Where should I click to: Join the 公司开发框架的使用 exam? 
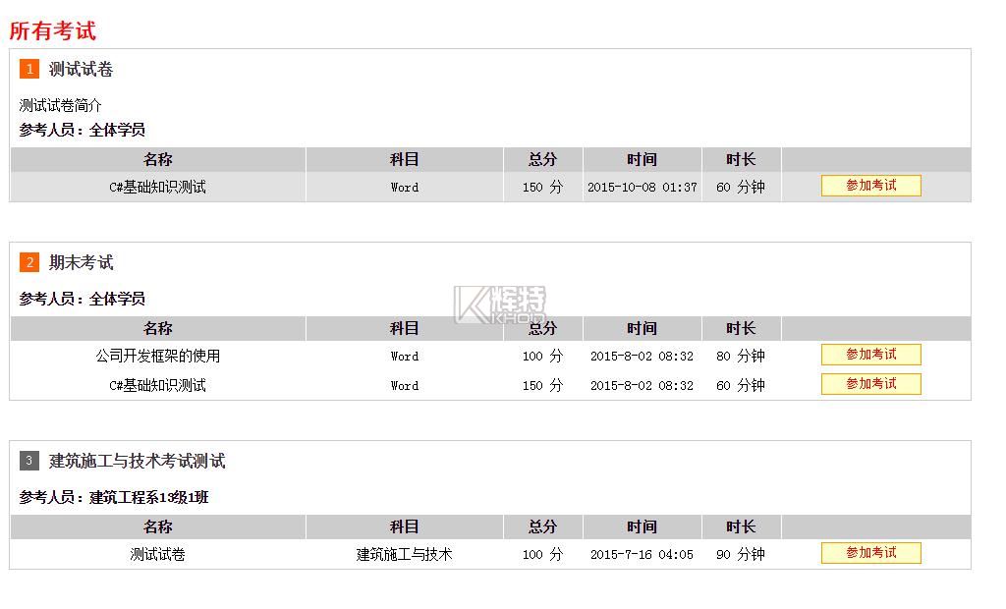[870, 355]
